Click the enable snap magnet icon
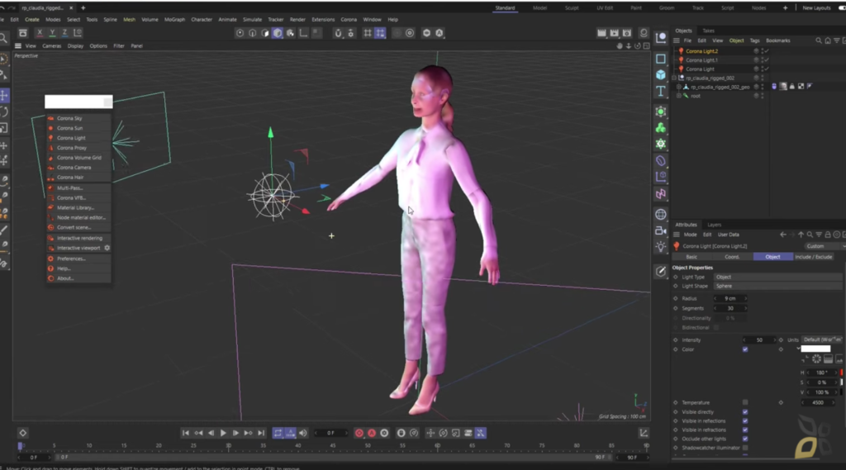The image size is (846, 470). 338,33
